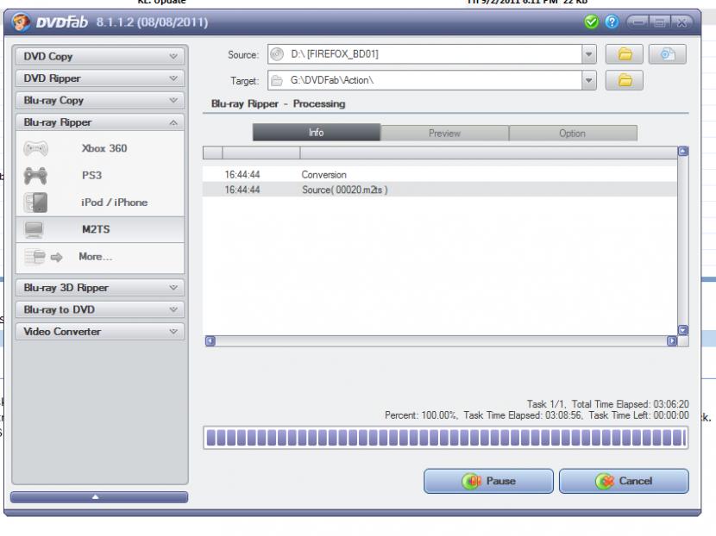Screen dimensions: 716x536
Task: Cancel the ripping process
Action: coord(624,481)
